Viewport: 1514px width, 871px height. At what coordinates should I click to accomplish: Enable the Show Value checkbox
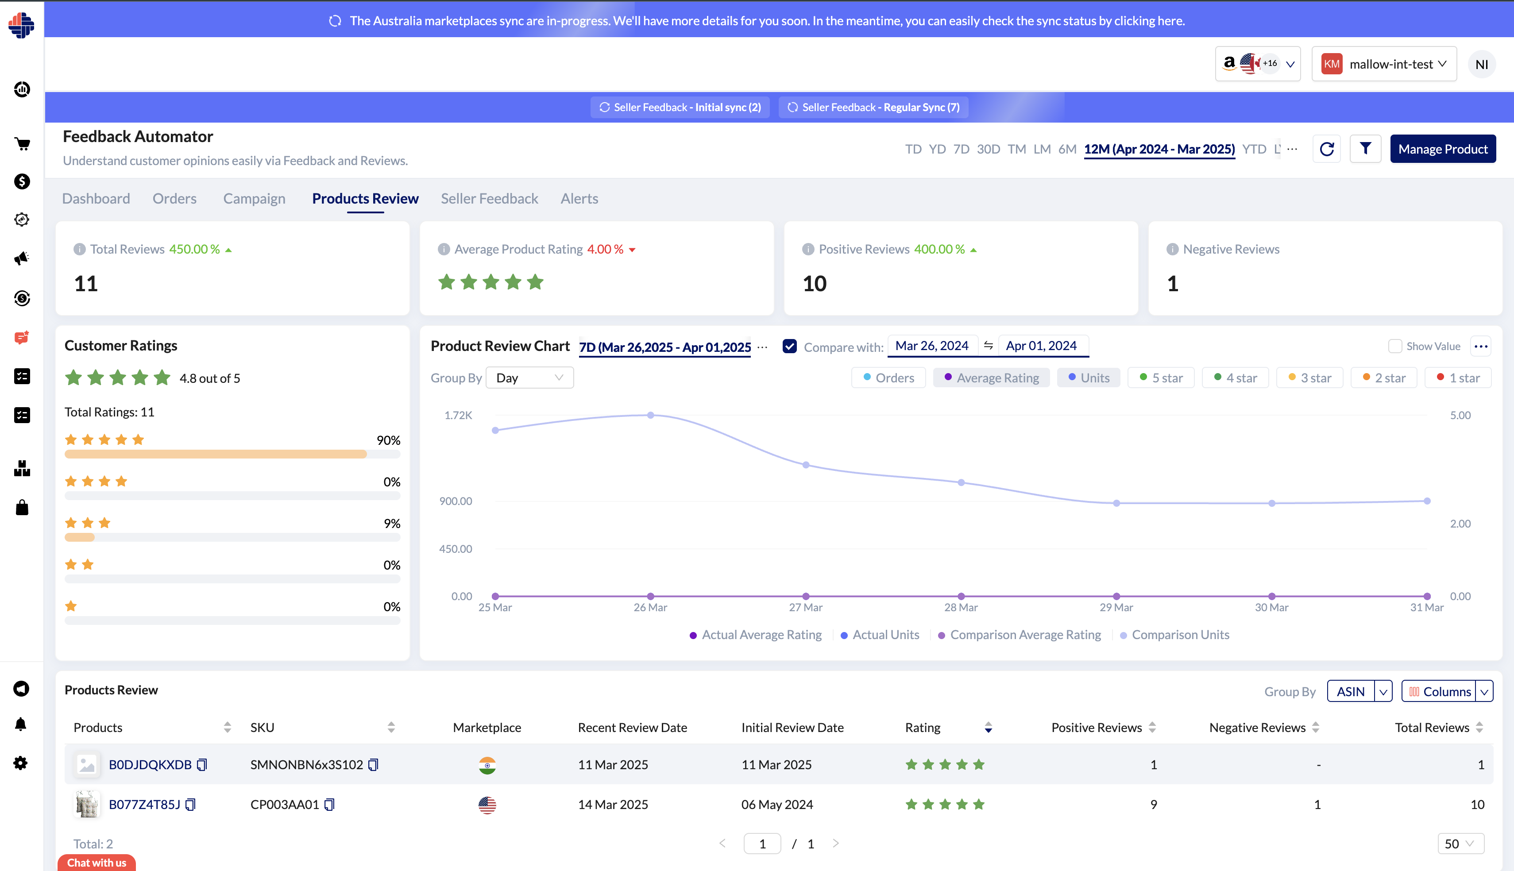coord(1395,347)
